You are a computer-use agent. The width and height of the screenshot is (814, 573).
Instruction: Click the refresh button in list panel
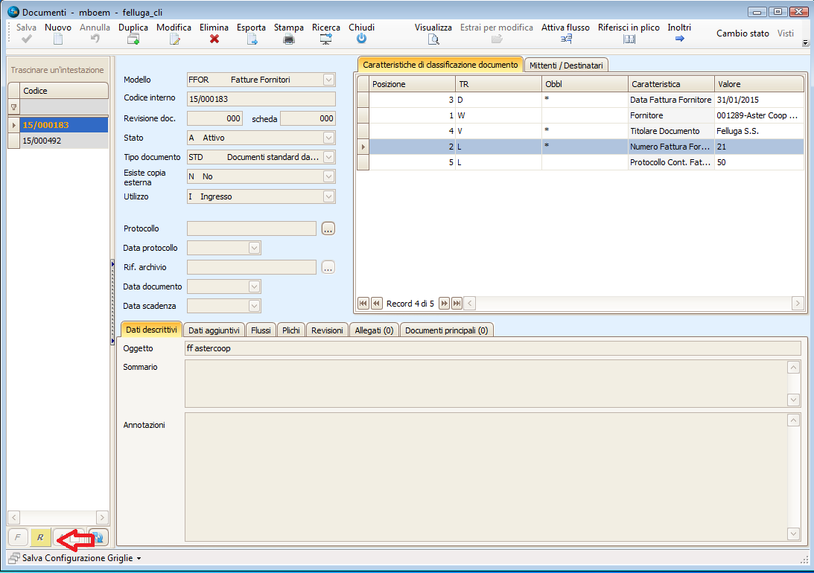(x=98, y=537)
